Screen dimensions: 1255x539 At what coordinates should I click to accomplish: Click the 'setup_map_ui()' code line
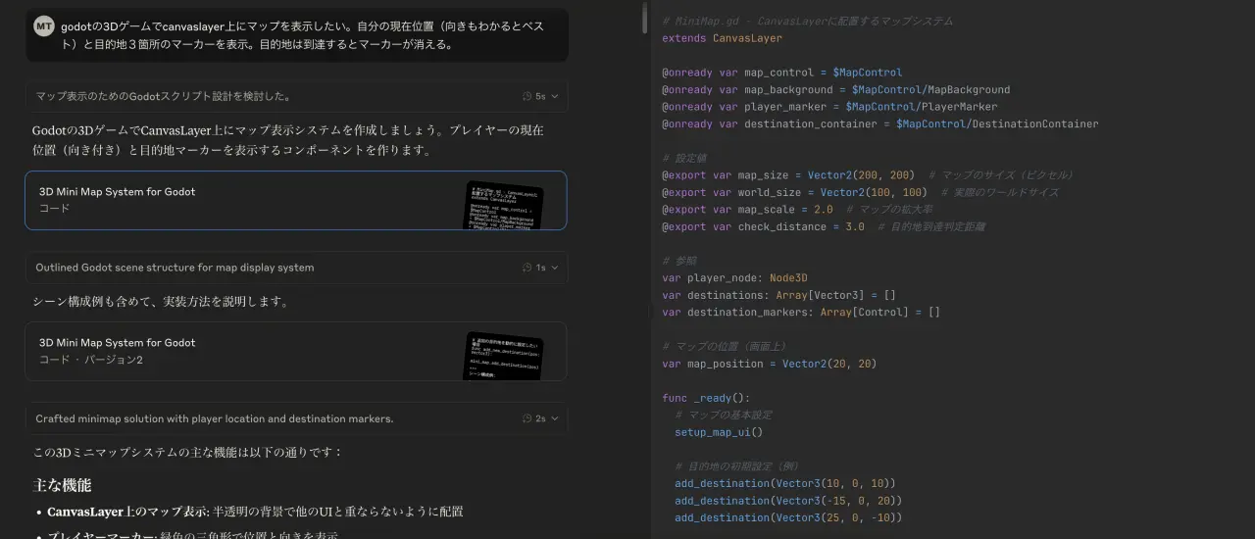point(719,432)
